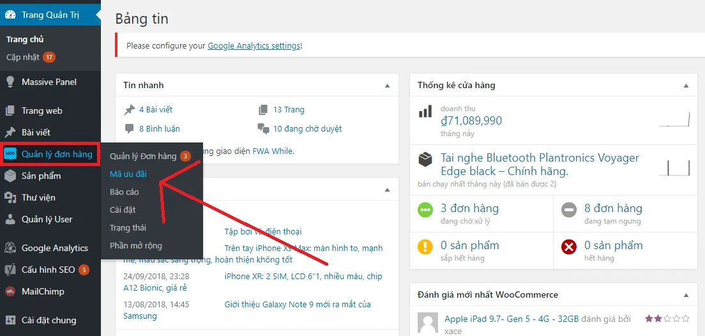Viewport: 705px width, 336px height.
Task: Open the Tập bơi với điện thoại post link
Action: [x=263, y=232]
